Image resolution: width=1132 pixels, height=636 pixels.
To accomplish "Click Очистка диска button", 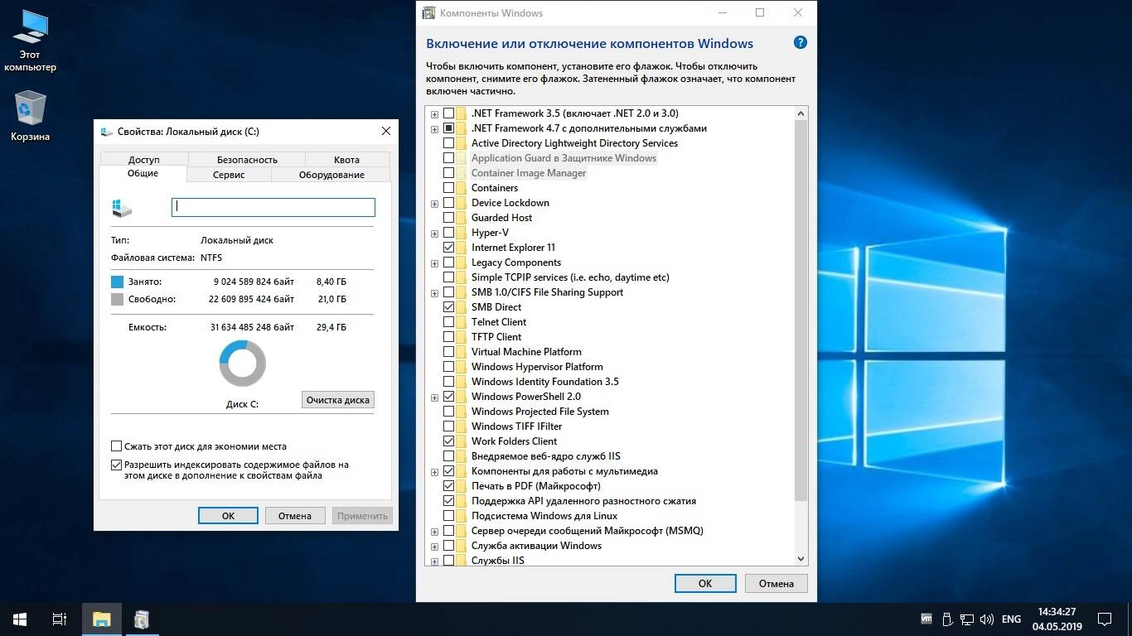I will click(x=338, y=400).
